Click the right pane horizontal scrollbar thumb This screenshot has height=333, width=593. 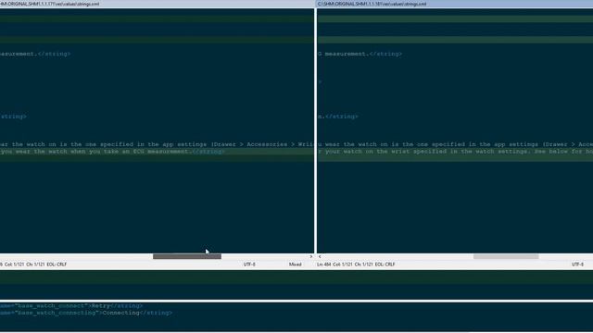[506, 257]
